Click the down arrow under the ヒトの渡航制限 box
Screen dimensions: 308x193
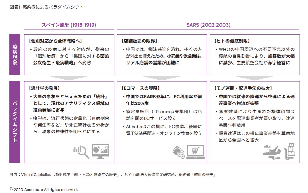tap(254, 78)
